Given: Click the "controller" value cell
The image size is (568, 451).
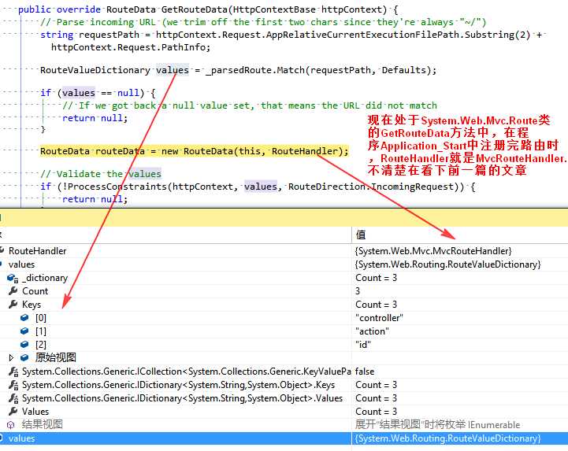Looking at the screenshot, I should pyautogui.click(x=379, y=318).
